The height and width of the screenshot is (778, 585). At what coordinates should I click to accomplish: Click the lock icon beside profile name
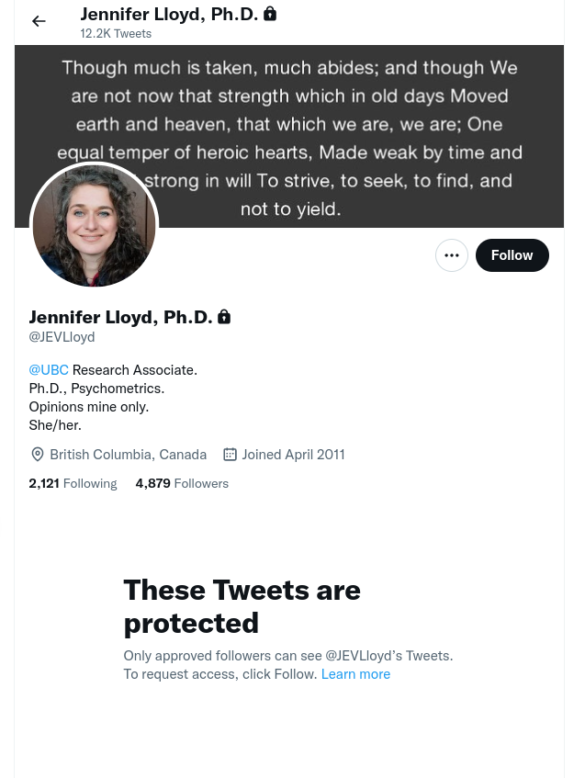click(x=224, y=317)
